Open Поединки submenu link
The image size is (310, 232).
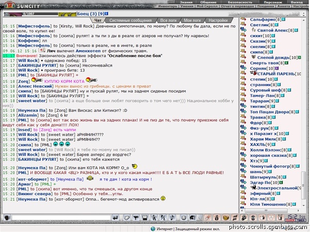click(x=266, y=6)
